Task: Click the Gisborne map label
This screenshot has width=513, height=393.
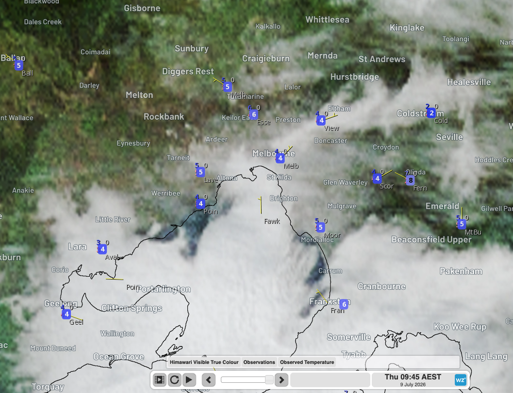Action: pyautogui.click(x=142, y=8)
